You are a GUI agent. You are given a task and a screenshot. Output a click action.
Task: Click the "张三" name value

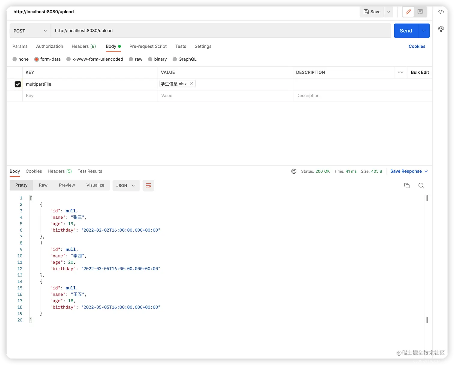coord(78,217)
